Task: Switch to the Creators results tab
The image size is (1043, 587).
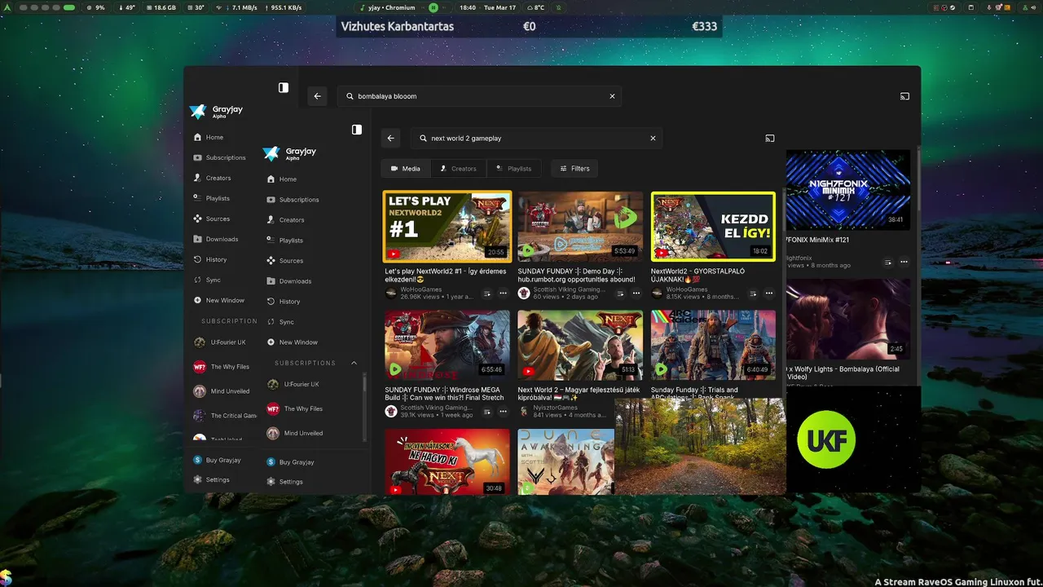Action: 458,169
